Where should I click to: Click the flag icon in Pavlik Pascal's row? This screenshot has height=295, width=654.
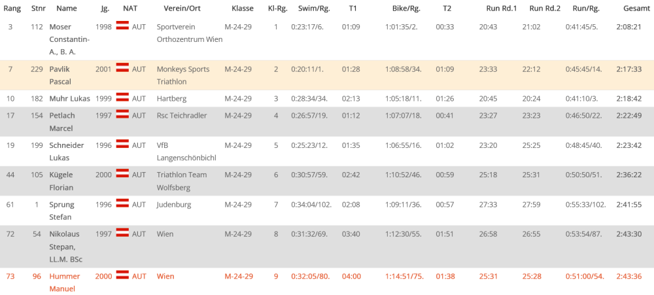tap(122, 67)
